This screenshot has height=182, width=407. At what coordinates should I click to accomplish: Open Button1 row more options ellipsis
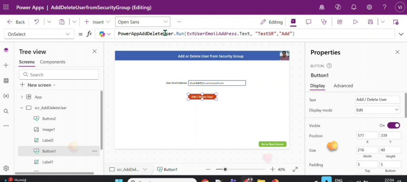(x=95, y=151)
